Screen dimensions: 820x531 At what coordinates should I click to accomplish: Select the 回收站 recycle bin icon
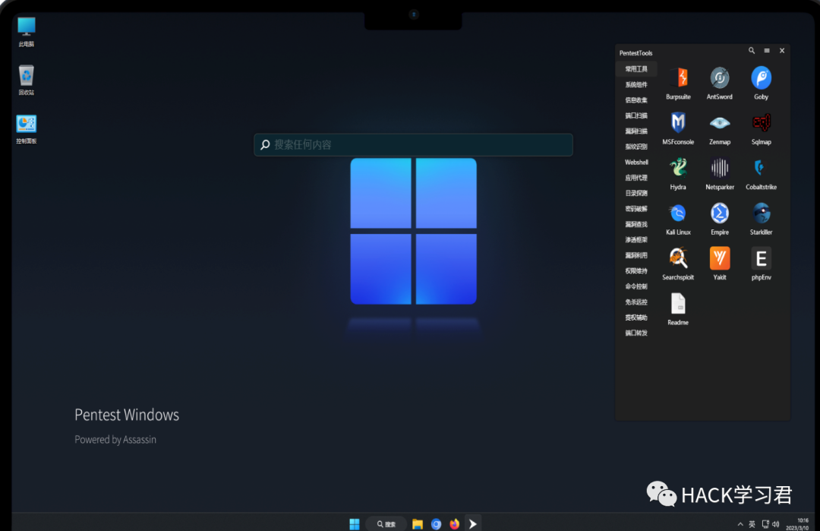coord(26,80)
